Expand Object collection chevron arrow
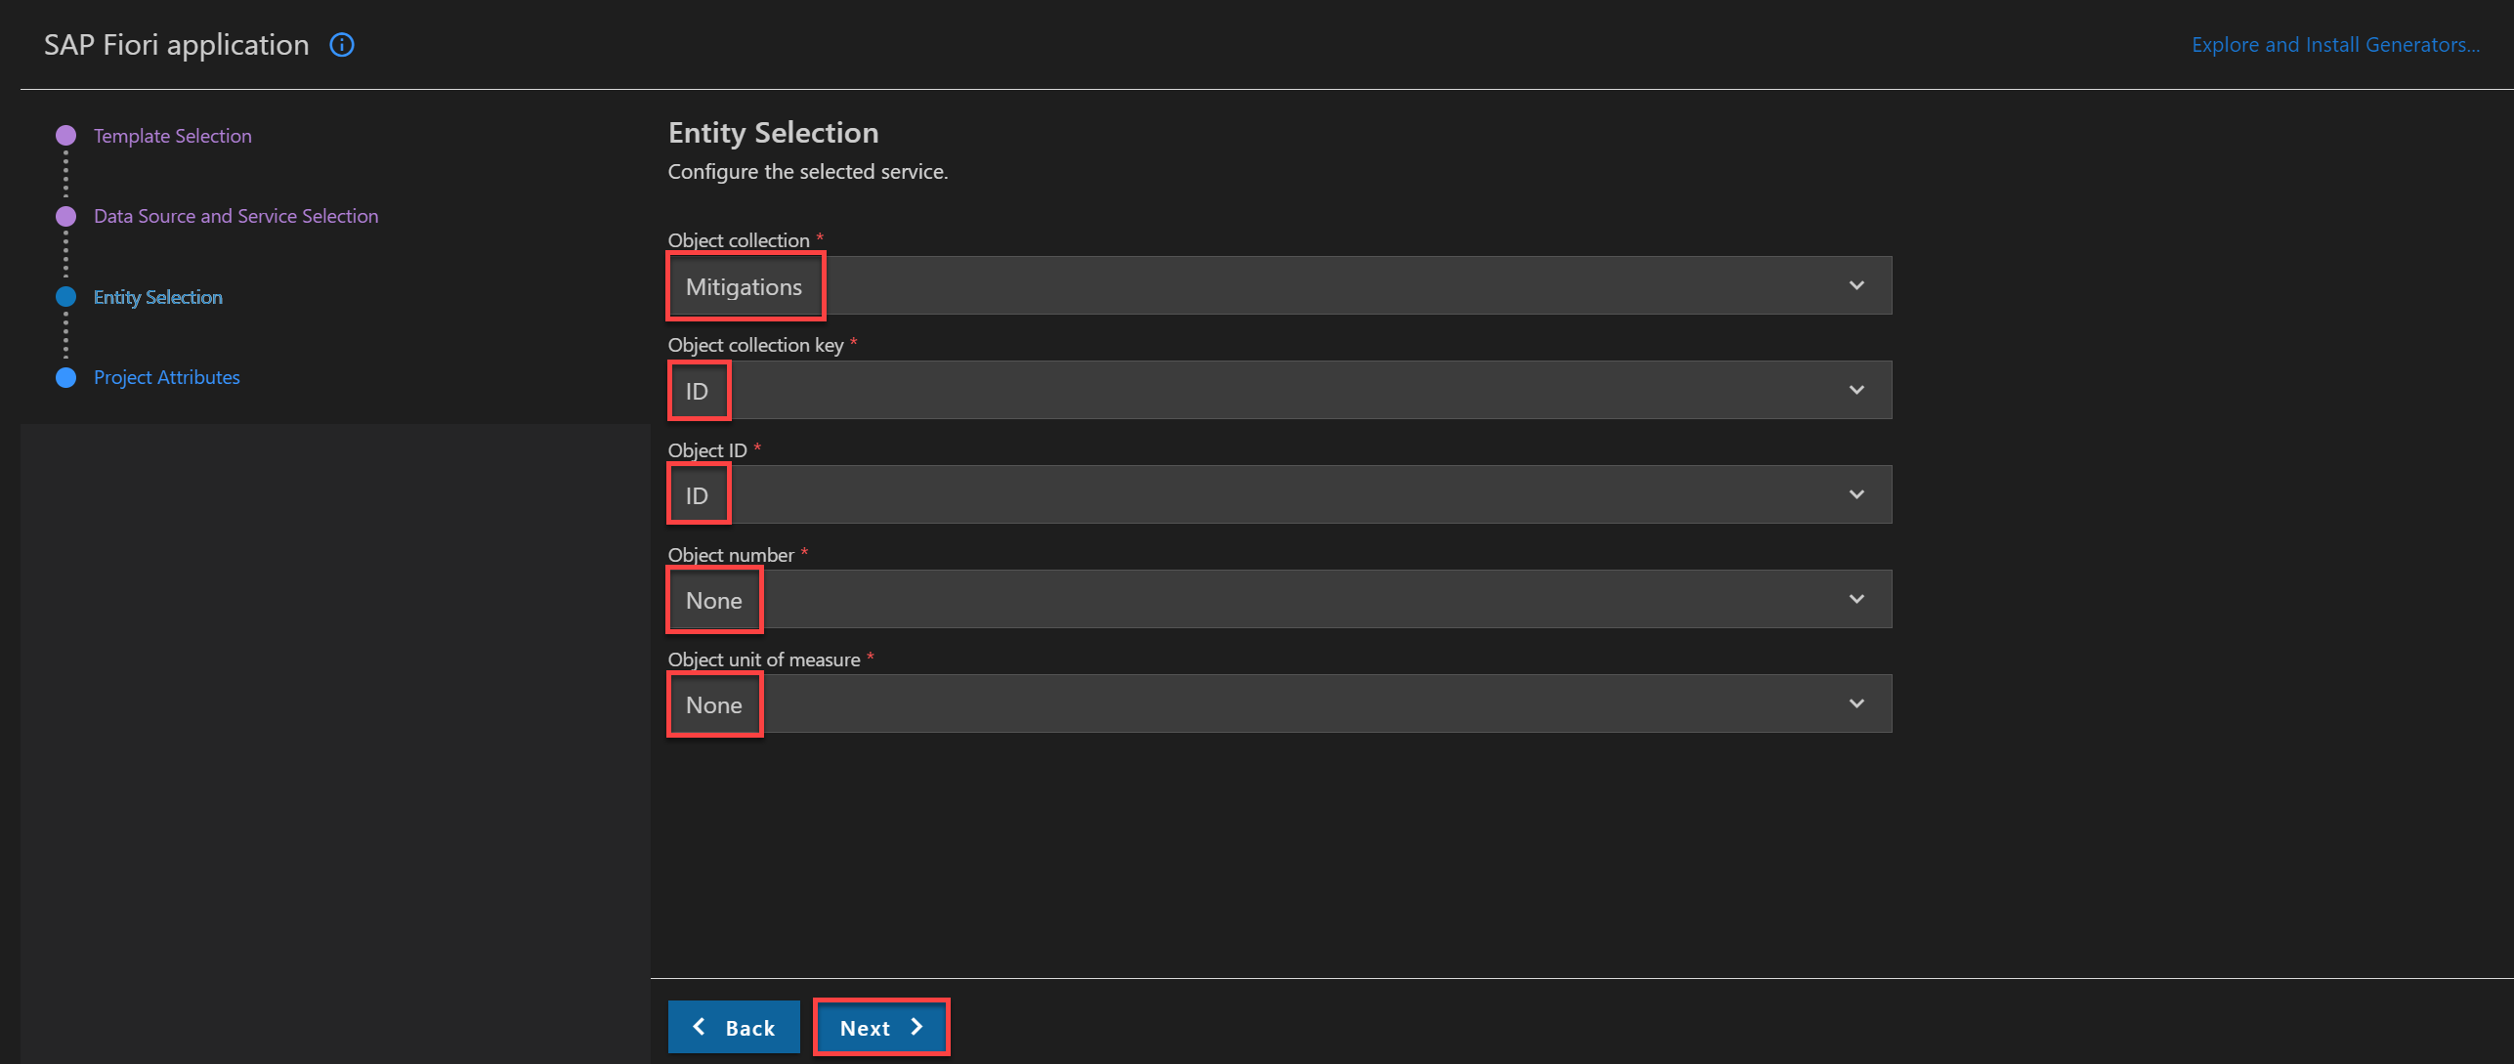This screenshot has width=2514, height=1064. pos(1856,285)
